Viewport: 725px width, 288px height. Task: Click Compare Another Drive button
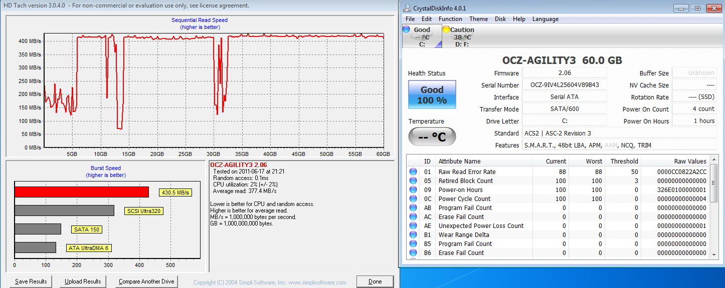pos(146,281)
